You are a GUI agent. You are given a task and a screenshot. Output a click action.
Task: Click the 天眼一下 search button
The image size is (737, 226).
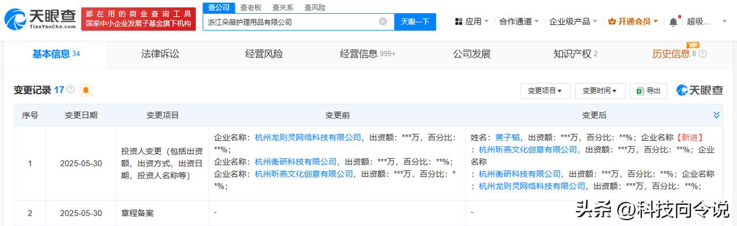[x=415, y=22]
